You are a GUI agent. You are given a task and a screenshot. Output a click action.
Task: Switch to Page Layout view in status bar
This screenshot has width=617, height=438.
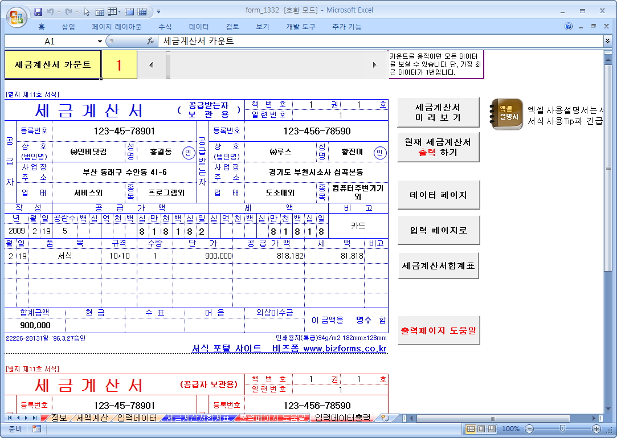pos(482,429)
